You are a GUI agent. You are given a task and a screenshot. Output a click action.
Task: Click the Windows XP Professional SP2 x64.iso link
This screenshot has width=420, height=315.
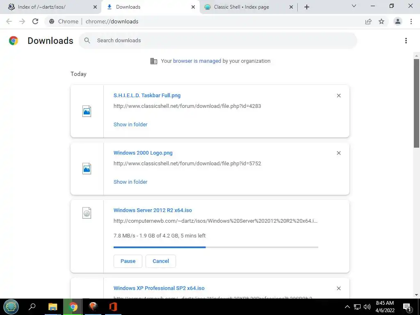[x=159, y=288]
